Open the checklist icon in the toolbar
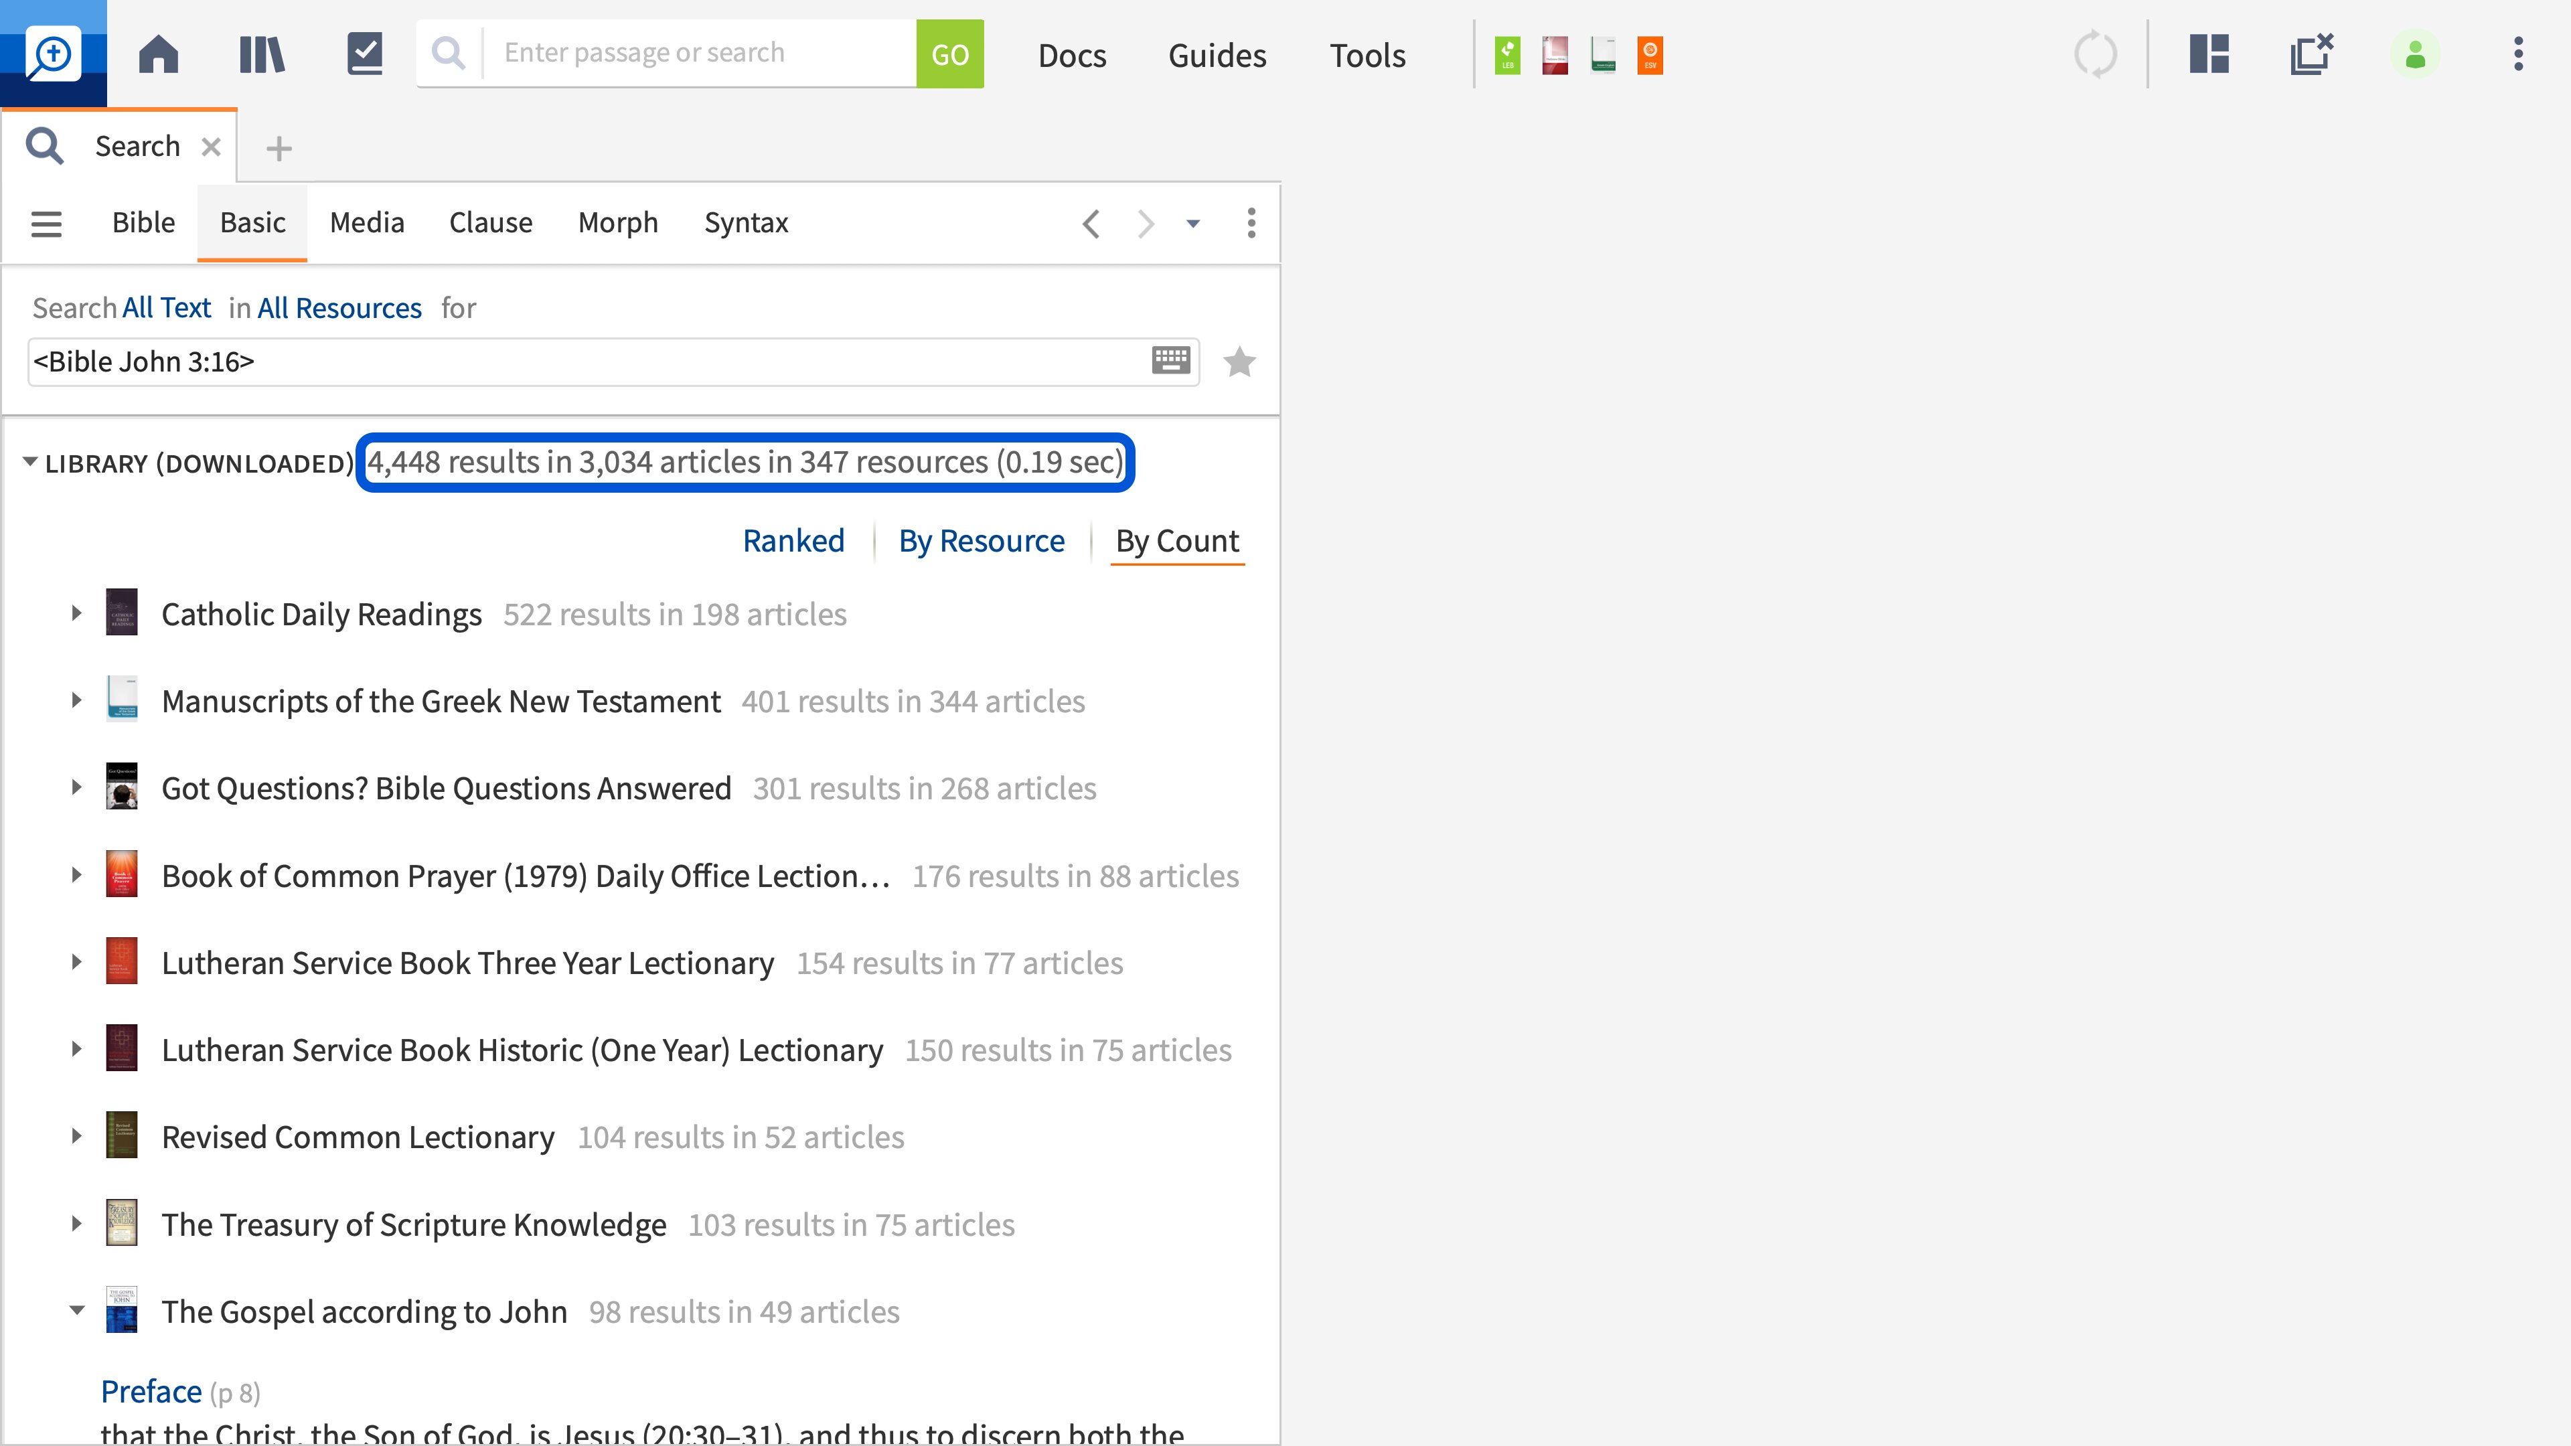Image resolution: width=2571 pixels, height=1446 pixels. 364,54
